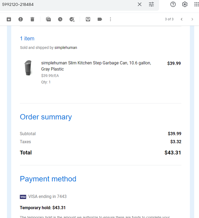The width and height of the screenshot is (199, 218).
Task: Click the search field containing 5992120-218484
Action: coord(68,5)
